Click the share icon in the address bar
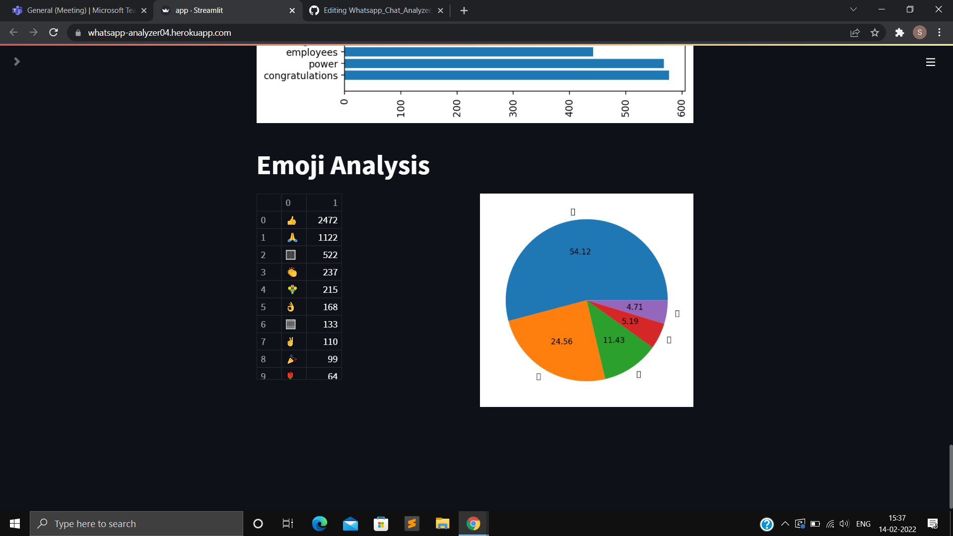Screen dimensions: 953x536 (x=855, y=33)
